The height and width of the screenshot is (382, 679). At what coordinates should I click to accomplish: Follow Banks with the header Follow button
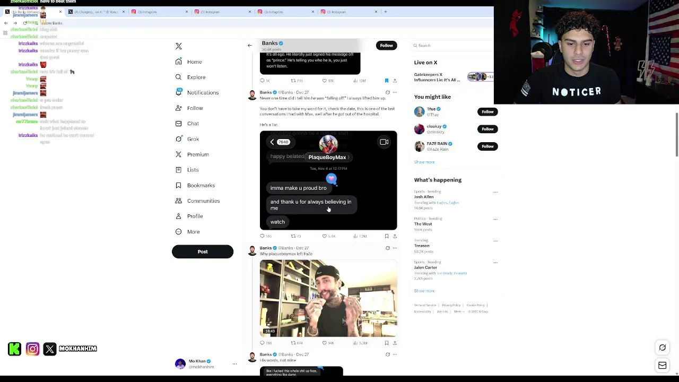tap(386, 46)
